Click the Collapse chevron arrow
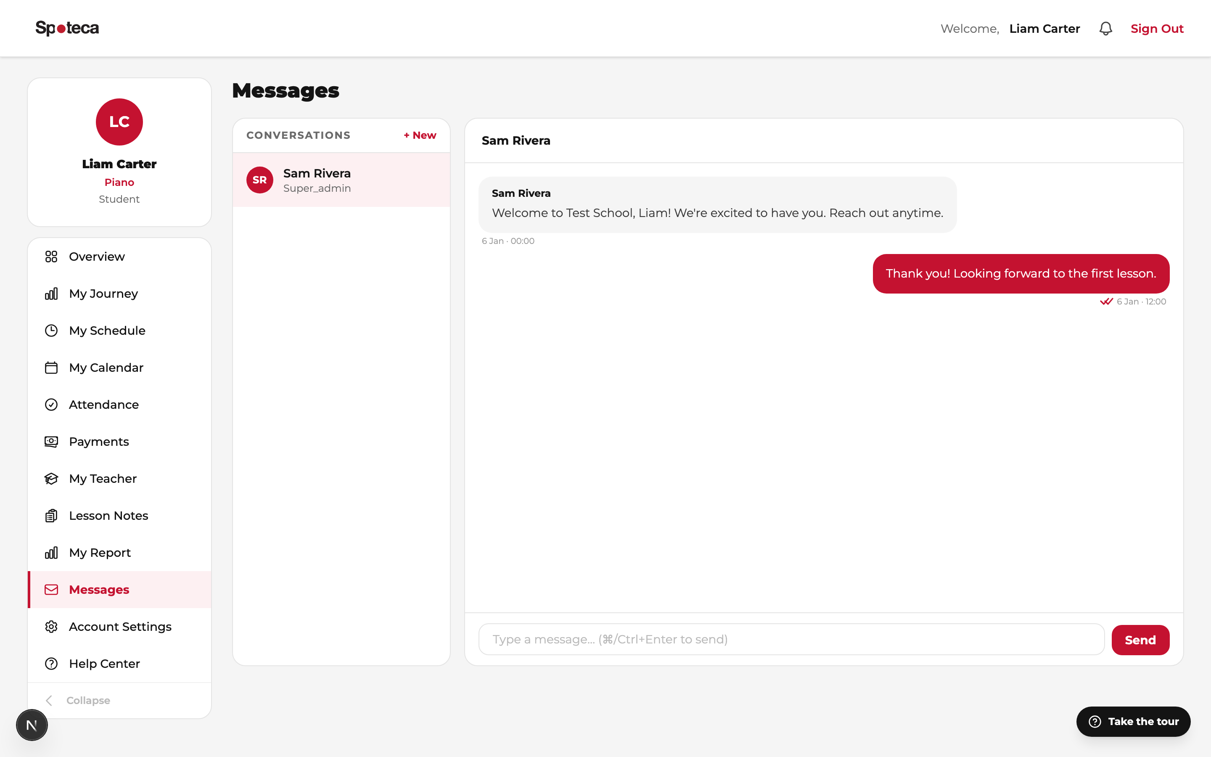Screen dimensions: 1211x757 [x=49, y=700]
